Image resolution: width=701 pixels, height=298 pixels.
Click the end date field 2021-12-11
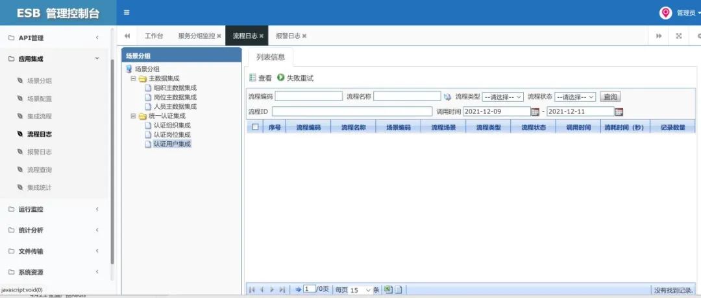(x=580, y=111)
